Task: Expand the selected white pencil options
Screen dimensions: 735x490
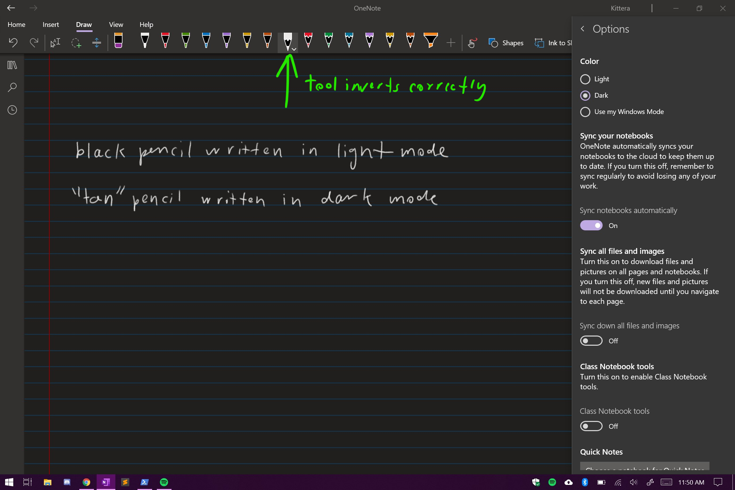Action: point(294,50)
